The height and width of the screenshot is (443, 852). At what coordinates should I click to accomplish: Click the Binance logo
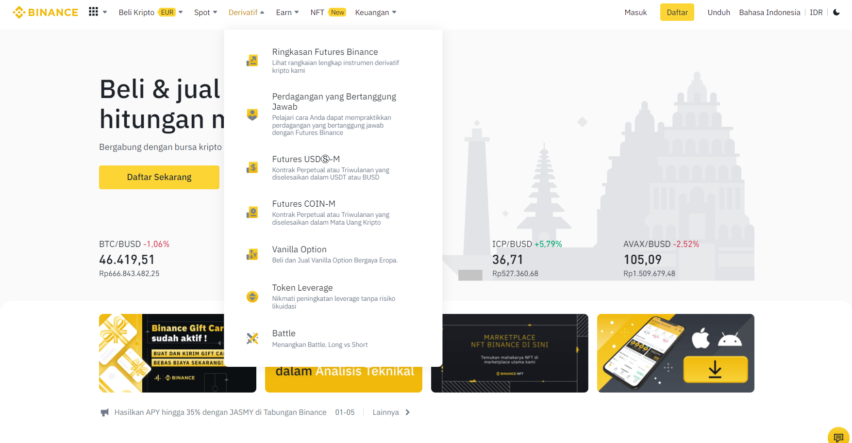[x=45, y=12]
